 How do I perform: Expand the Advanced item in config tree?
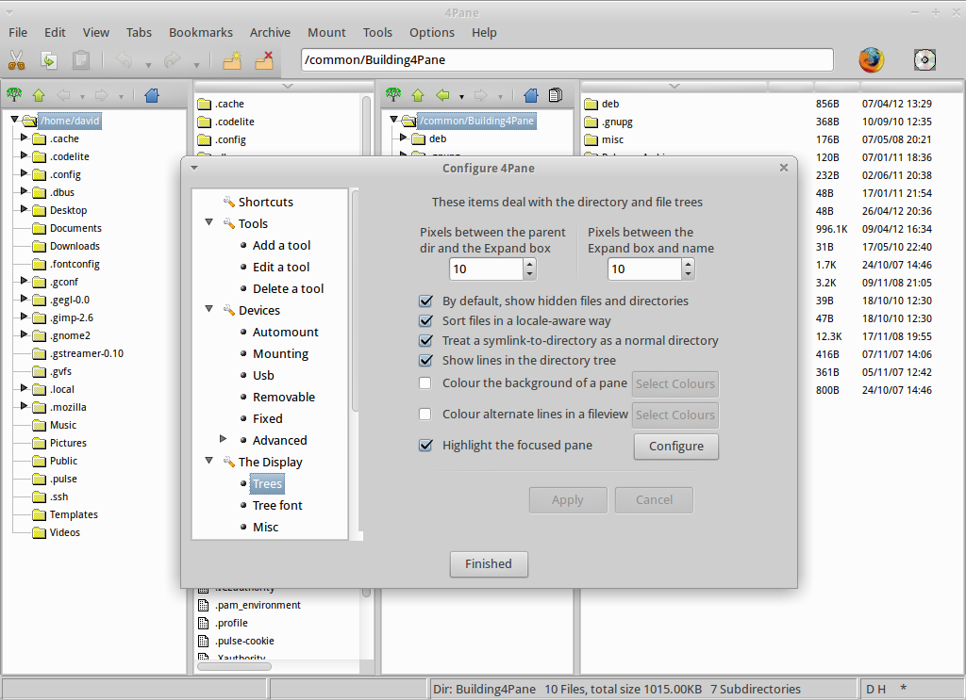click(x=223, y=439)
